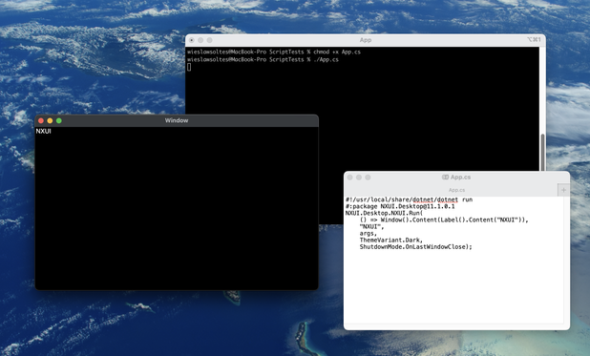Click the 'App.cs' title text of editor
The width and height of the screenshot is (590, 356).
point(460,177)
